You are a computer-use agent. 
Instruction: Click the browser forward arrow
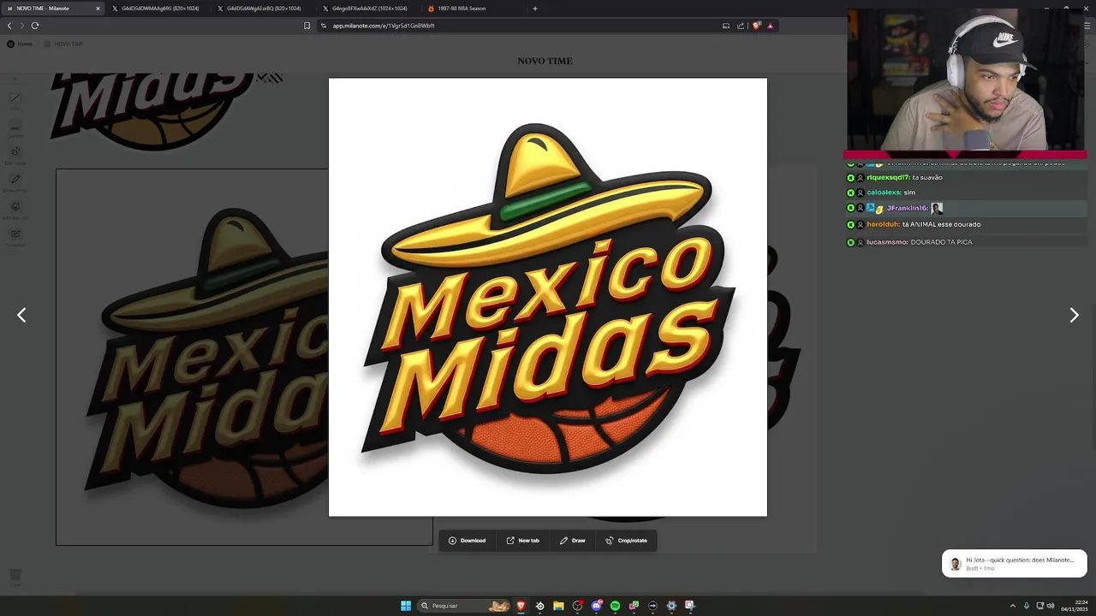click(x=22, y=26)
